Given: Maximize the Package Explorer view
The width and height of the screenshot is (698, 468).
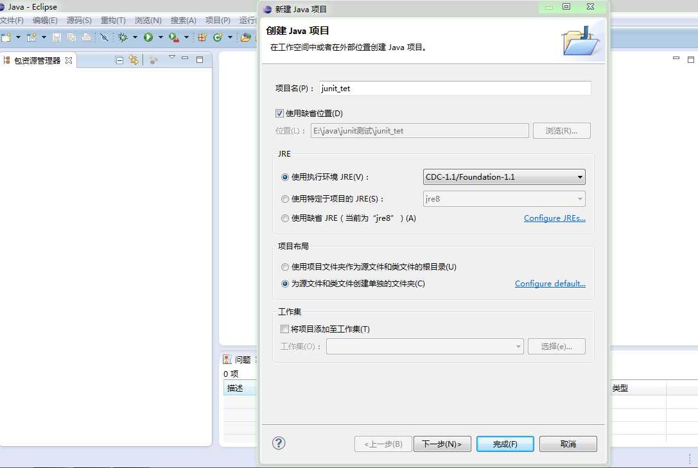Looking at the screenshot, I should tap(200, 60).
